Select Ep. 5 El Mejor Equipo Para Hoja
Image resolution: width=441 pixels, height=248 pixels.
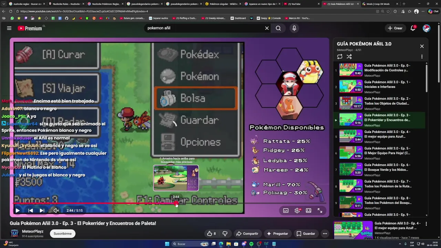[x=380, y=153]
